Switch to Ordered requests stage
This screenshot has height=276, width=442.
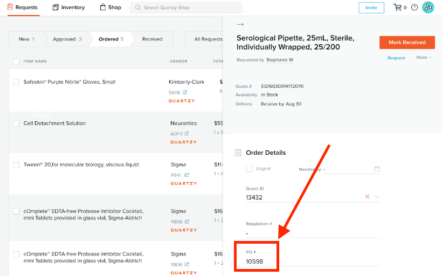pos(111,39)
